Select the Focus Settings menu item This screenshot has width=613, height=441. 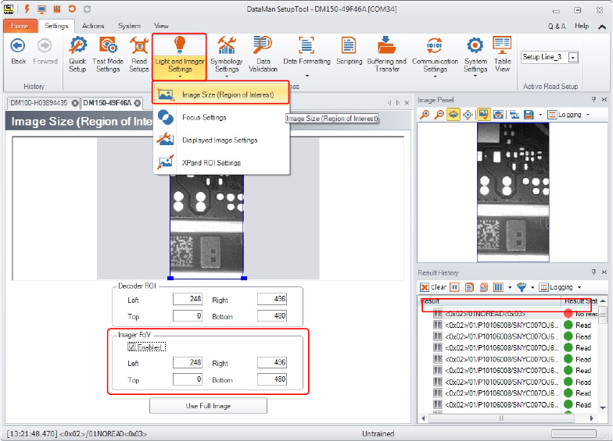coord(203,117)
